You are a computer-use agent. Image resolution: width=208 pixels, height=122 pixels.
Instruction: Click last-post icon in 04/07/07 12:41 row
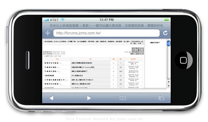135,64
